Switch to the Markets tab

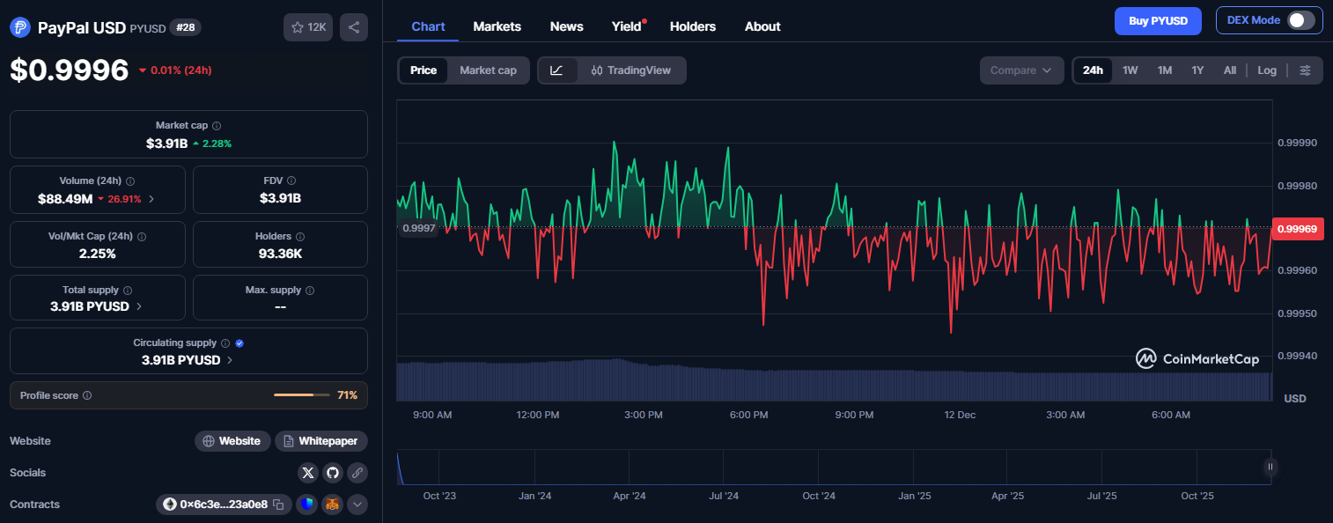(x=497, y=26)
